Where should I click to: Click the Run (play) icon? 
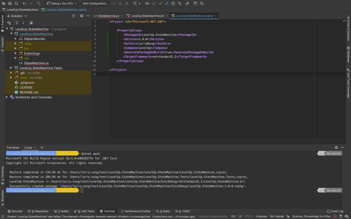click(114, 3)
